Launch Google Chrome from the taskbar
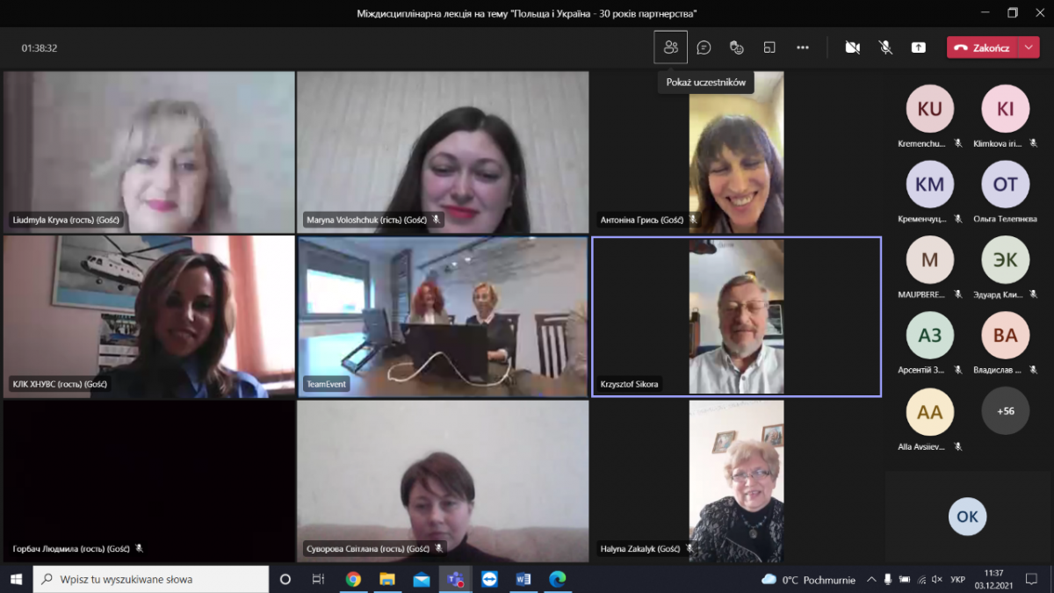The height and width of the screenshot is (593, 1054). 353,579
